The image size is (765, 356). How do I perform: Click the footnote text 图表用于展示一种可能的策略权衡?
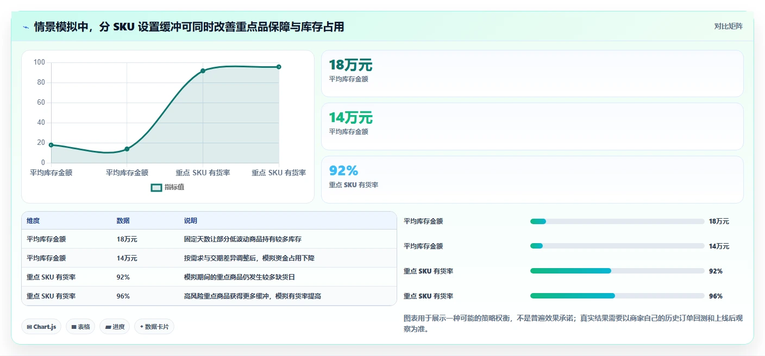(573, 323)
